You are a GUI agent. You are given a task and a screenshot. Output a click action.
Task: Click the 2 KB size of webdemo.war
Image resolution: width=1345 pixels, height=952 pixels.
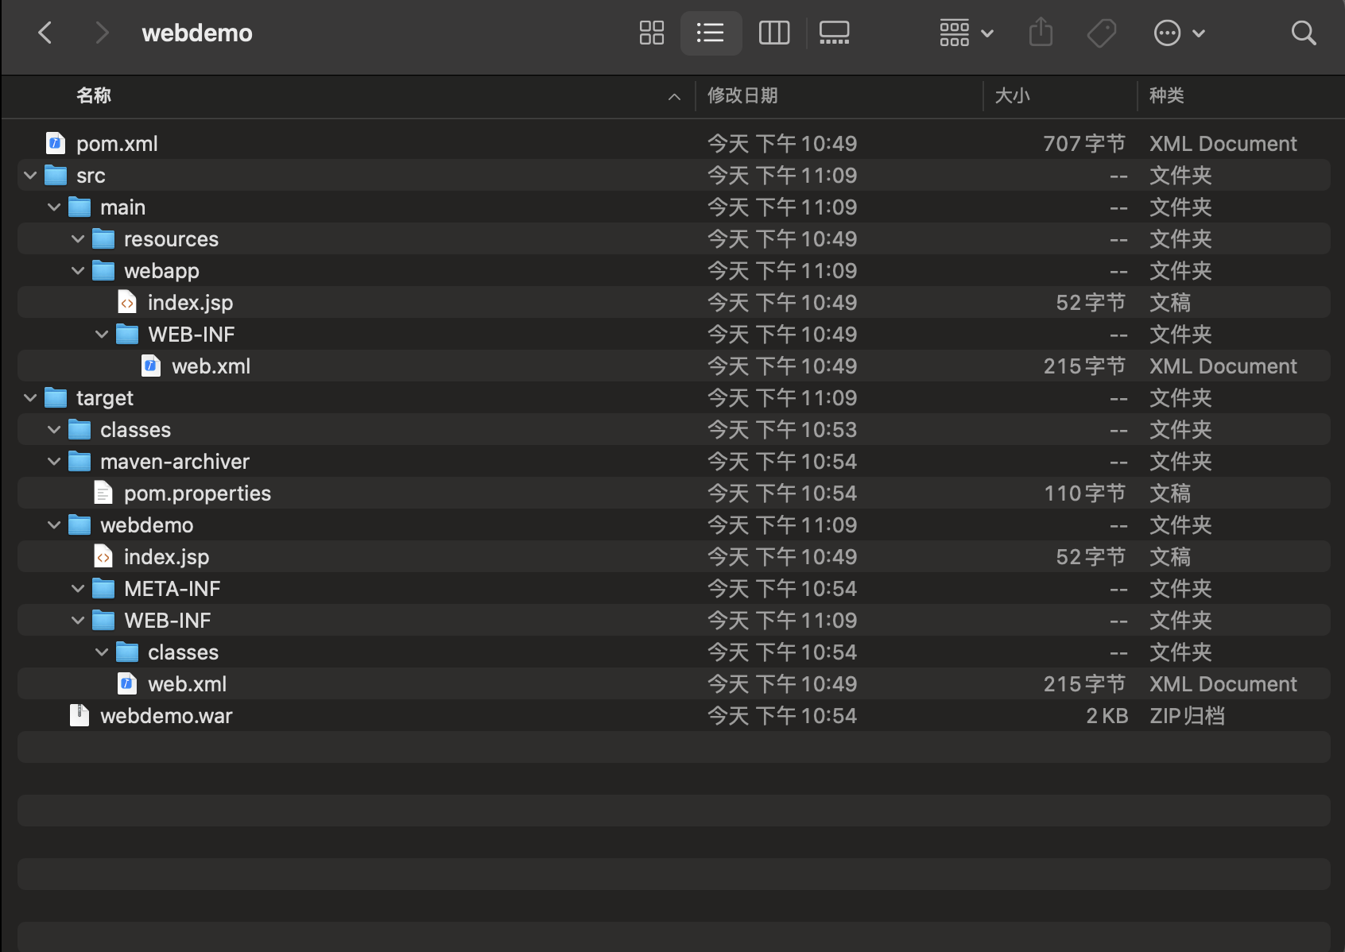(x=1107, y=716)
